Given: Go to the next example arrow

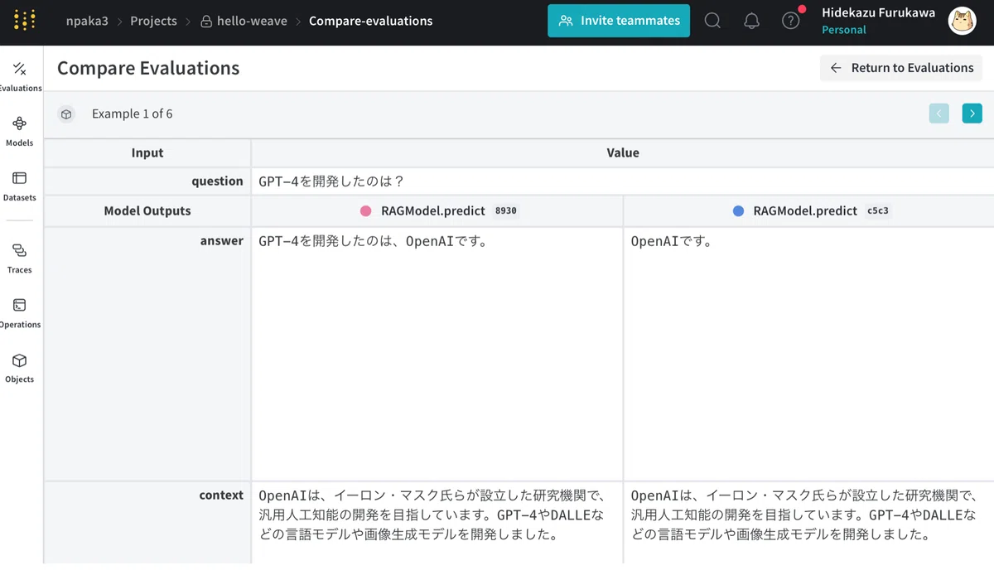Looking at the screenshot, I should (972, 114).
